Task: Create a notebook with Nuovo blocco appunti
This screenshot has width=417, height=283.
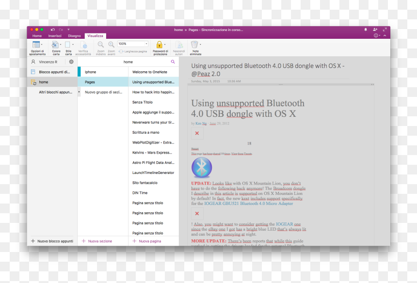Action: click(x=52, y=241)
